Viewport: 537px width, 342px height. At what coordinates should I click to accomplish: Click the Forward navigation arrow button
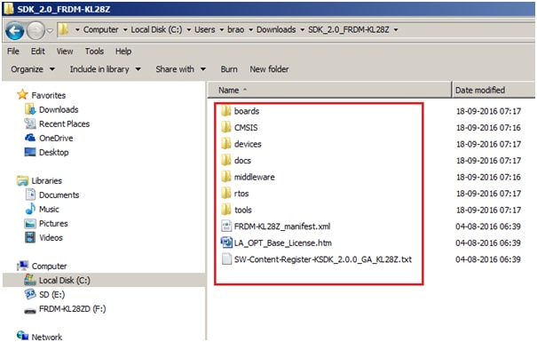36,30
